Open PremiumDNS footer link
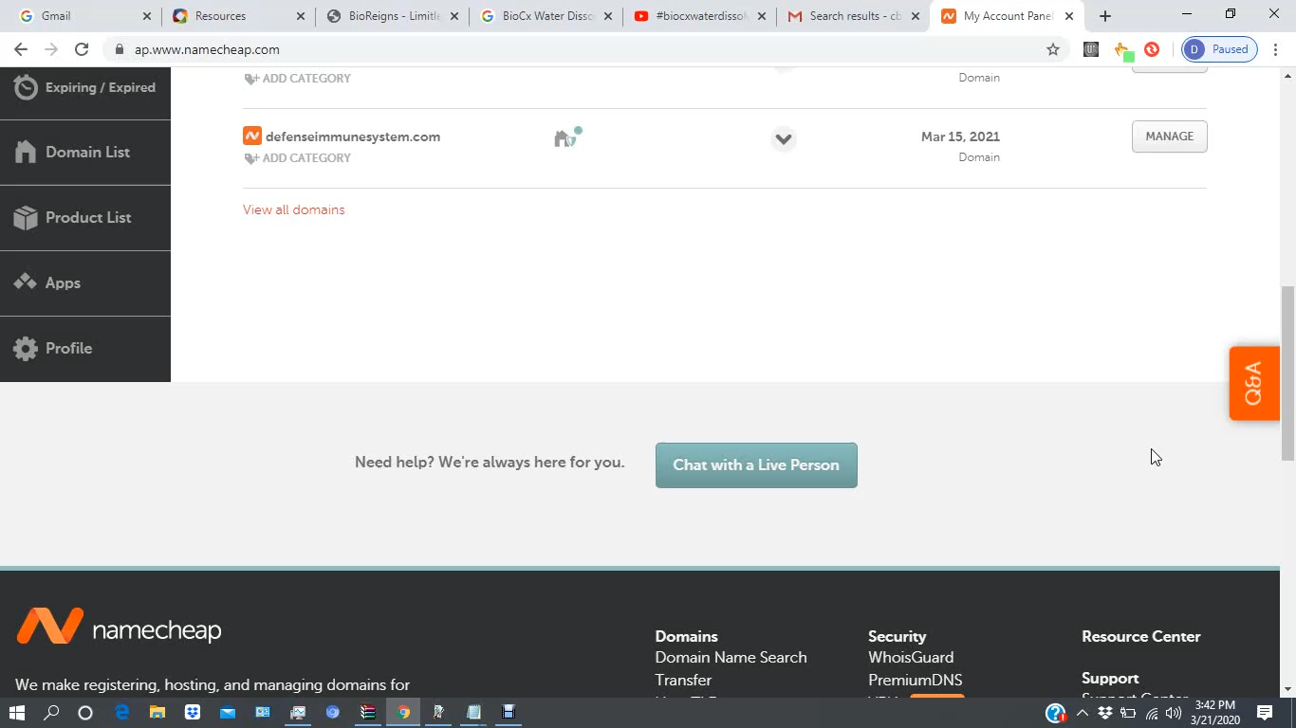This screenshot has width=1296, height=728. (915, 680)
